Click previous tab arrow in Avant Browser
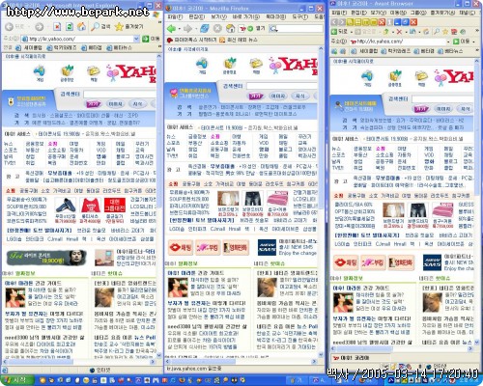The image size is (483, 386). (334, 22)
